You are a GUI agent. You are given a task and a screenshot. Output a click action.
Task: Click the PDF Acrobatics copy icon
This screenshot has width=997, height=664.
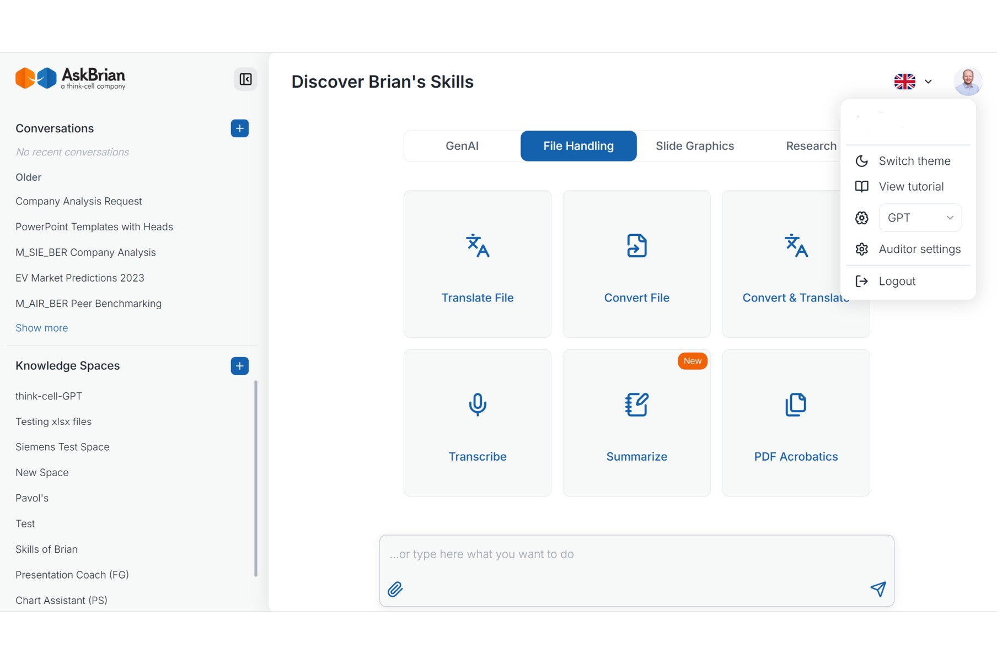796,404
